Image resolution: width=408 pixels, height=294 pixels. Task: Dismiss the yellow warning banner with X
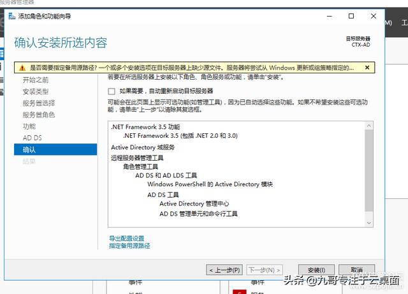367,68
